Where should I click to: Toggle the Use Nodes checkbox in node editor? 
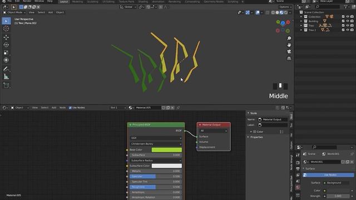[x=70, y=108]
